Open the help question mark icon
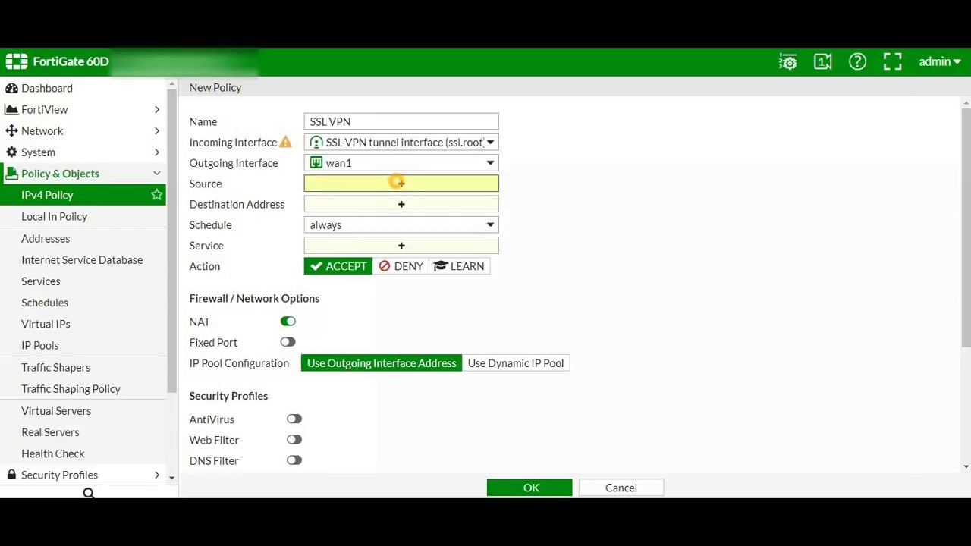The height and width of the screenshot is (546, 971). click(x=857, y=62)
